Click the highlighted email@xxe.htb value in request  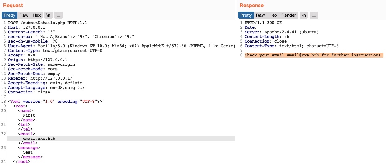39,139
